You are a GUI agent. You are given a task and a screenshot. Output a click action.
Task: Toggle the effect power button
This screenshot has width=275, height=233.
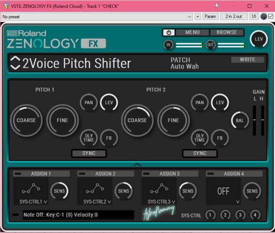(169, 32)
